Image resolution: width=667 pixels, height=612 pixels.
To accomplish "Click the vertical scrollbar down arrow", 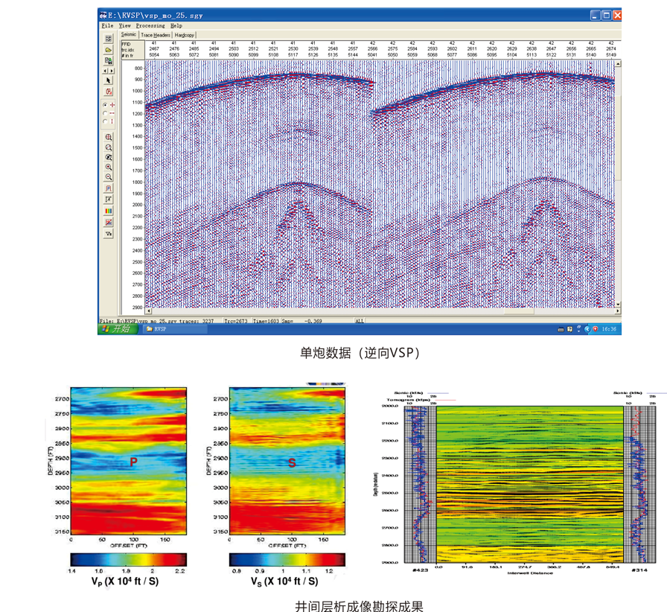I will (618, 304).
